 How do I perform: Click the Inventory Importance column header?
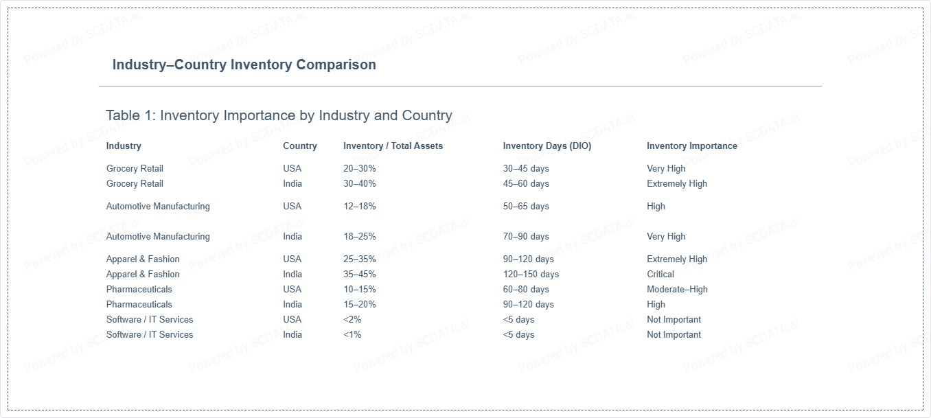691,146
